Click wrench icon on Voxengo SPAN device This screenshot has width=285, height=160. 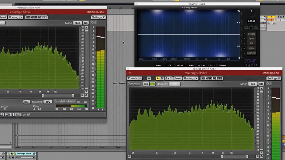coord(15,154)
